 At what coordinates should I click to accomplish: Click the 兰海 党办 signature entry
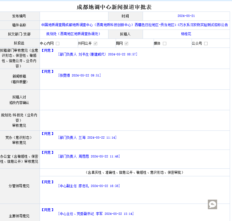[x=87, y=138]
